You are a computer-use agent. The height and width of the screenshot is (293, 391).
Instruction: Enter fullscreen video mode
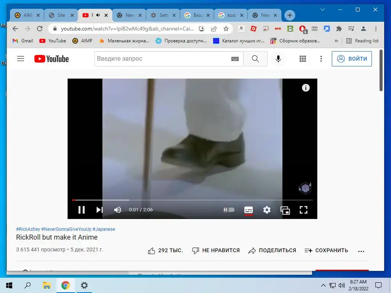click(x=304, y=210)
